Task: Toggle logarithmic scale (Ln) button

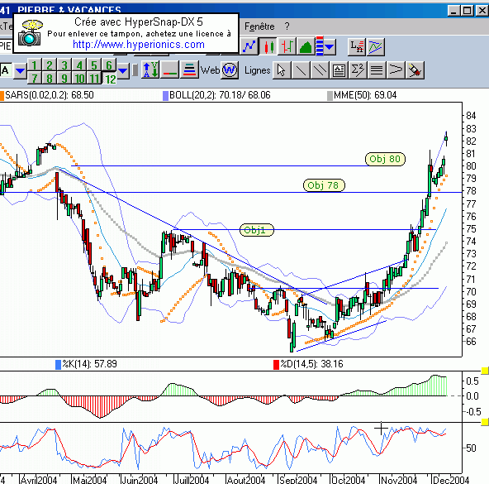Action: 357,47
